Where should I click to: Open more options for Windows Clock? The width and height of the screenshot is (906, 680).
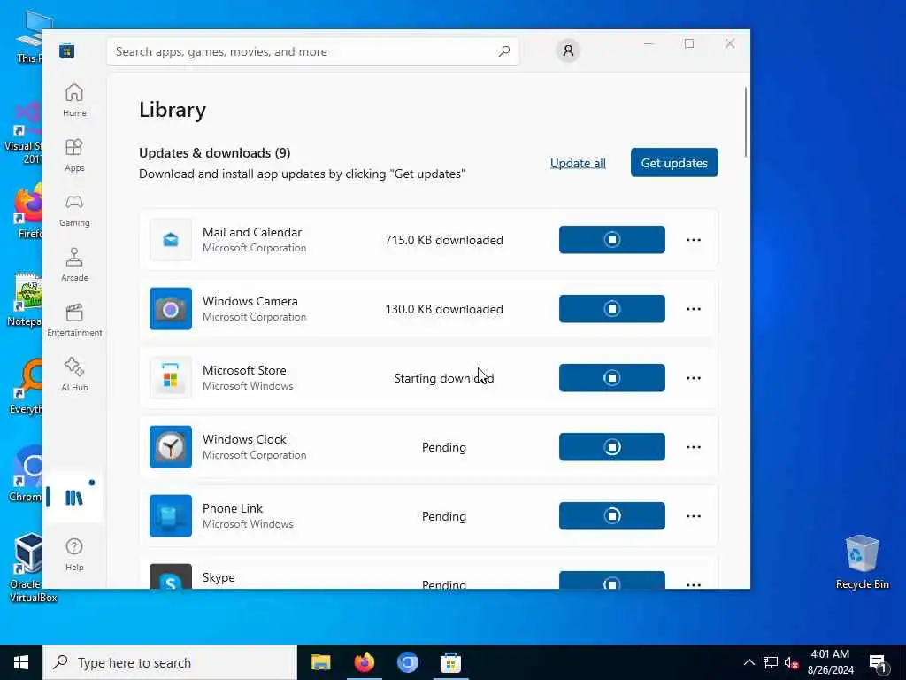pos(694,447)
